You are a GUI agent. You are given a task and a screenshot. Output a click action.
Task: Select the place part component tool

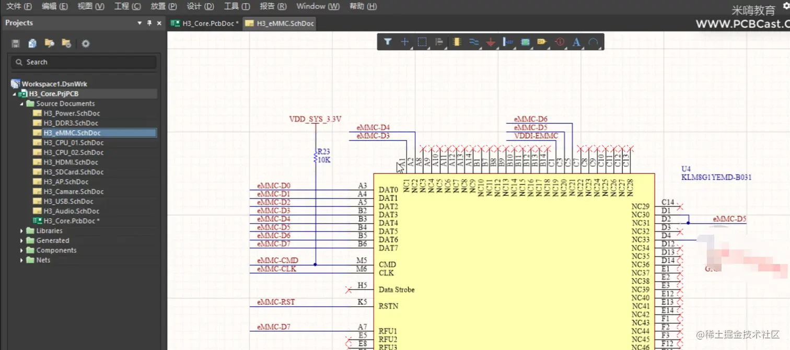tap(457, 42)
